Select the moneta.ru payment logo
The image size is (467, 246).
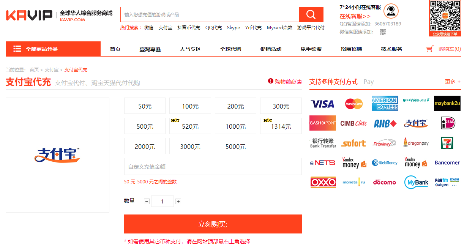pos(353,182)
